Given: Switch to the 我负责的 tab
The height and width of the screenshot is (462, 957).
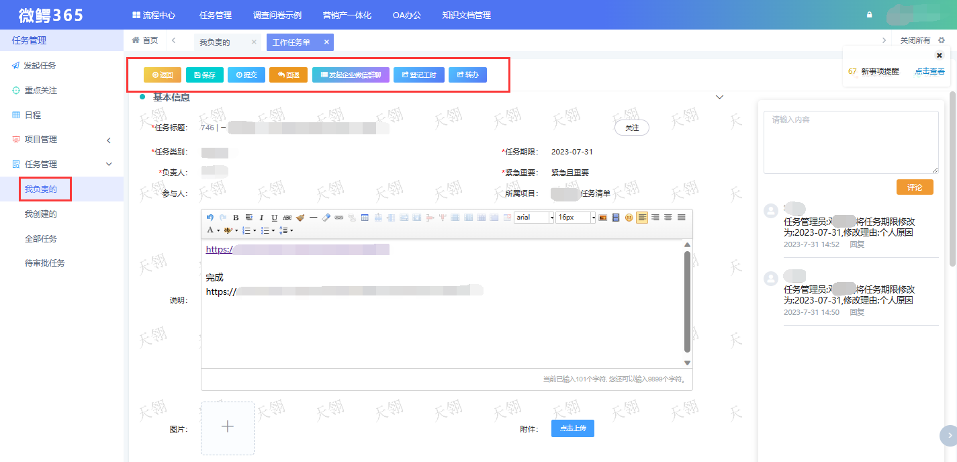Looking at the screenshot, I should coord(215,42).
